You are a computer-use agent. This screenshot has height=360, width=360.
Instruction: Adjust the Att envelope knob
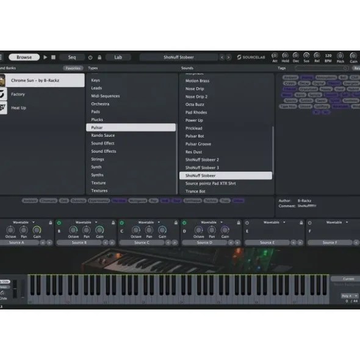[275, 55]
